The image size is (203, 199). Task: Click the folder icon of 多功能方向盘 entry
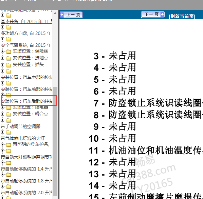click(x=8, y=27)
